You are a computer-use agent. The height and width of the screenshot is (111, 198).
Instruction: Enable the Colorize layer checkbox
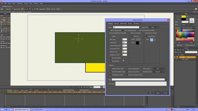[x=147, y=36]
